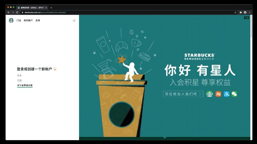
Task: Click the Starbucks siren logo in header
Action: coord(11,20)
